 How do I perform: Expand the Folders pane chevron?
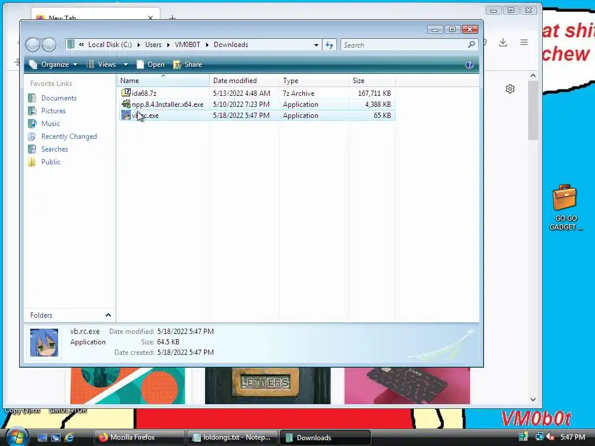tap(108, 315)
